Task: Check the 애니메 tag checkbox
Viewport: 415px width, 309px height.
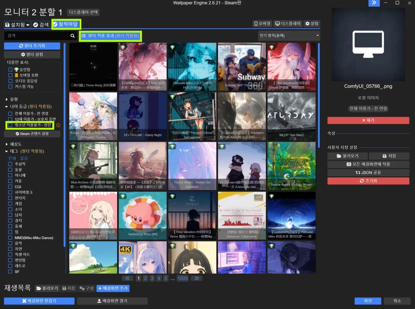Action: coord(11,175)
